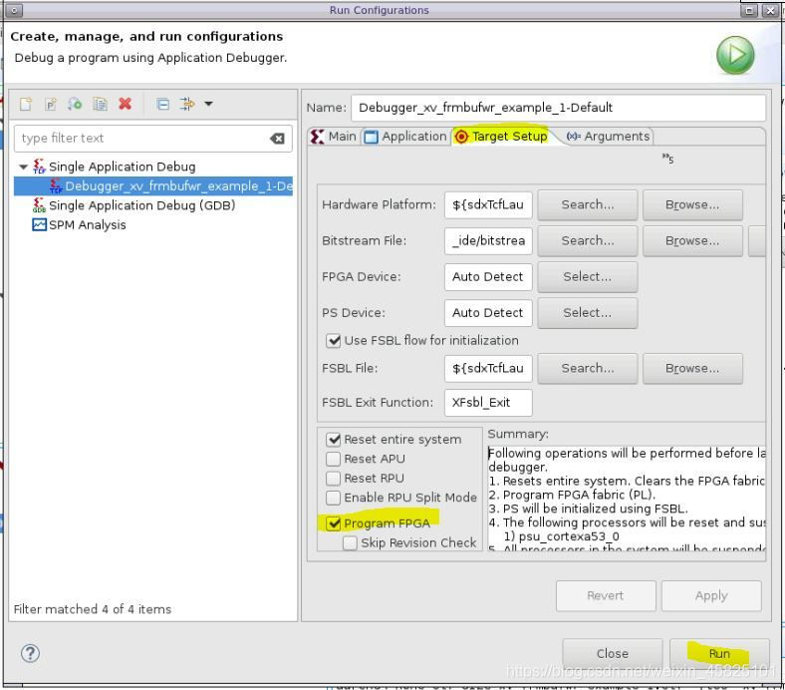This screenshot has width=785, height=690.
Task: Browse for a Bitstream File
Action: click(692, 241)
